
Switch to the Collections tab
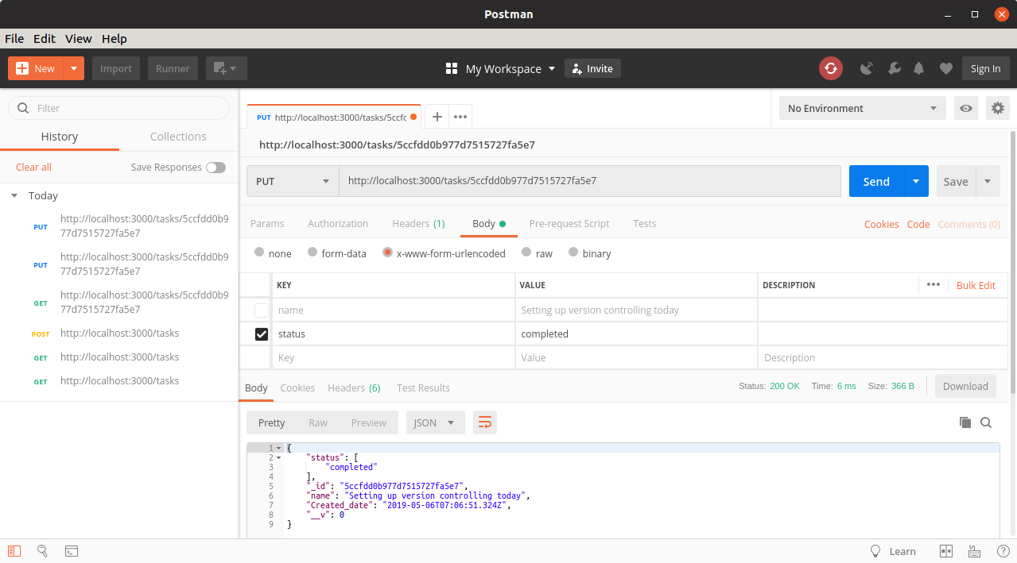[x=178, y=137]
